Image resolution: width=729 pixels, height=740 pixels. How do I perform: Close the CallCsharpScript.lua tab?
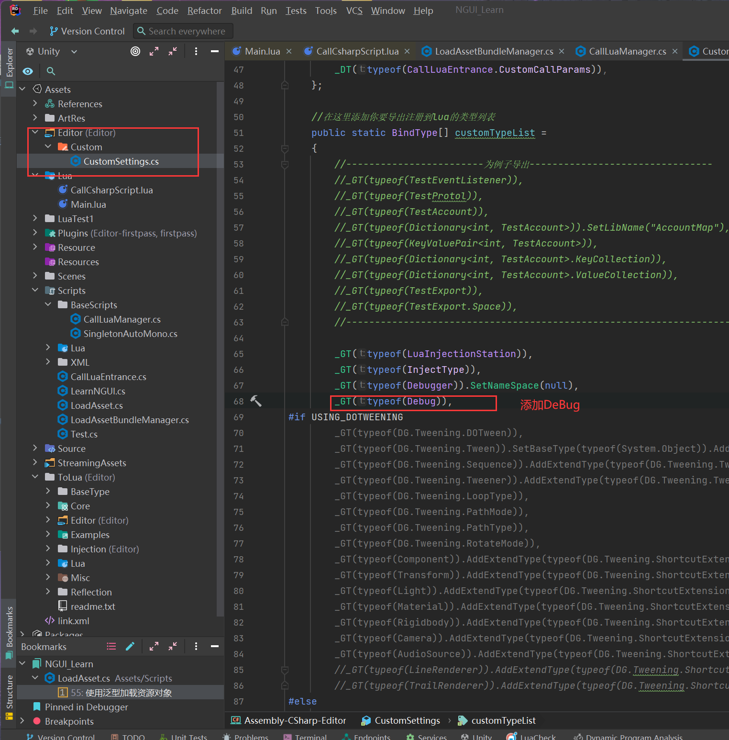pos(407,51)
